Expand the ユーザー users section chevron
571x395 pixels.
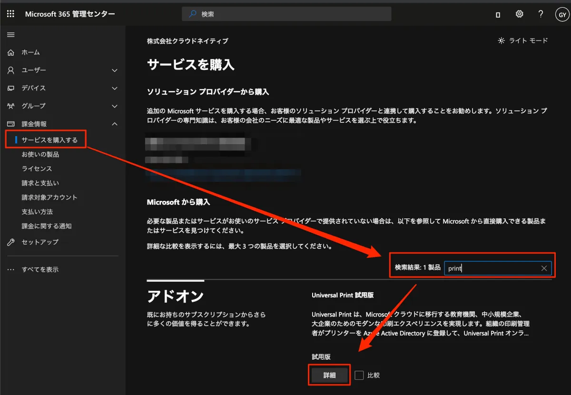click(114, 70)
